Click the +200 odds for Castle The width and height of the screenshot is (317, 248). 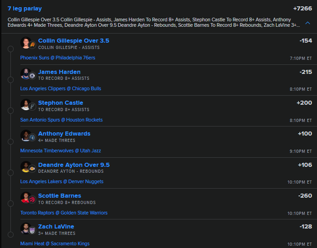click(304, 103)
